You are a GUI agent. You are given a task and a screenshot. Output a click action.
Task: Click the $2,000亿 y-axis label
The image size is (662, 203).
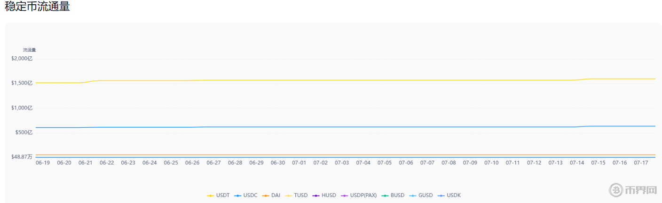coord(23,58)
